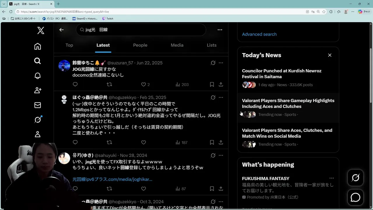Open more menu on hoguzekkyo Oct 3 post
The image size is (373, 210).
tap(221, 202)
